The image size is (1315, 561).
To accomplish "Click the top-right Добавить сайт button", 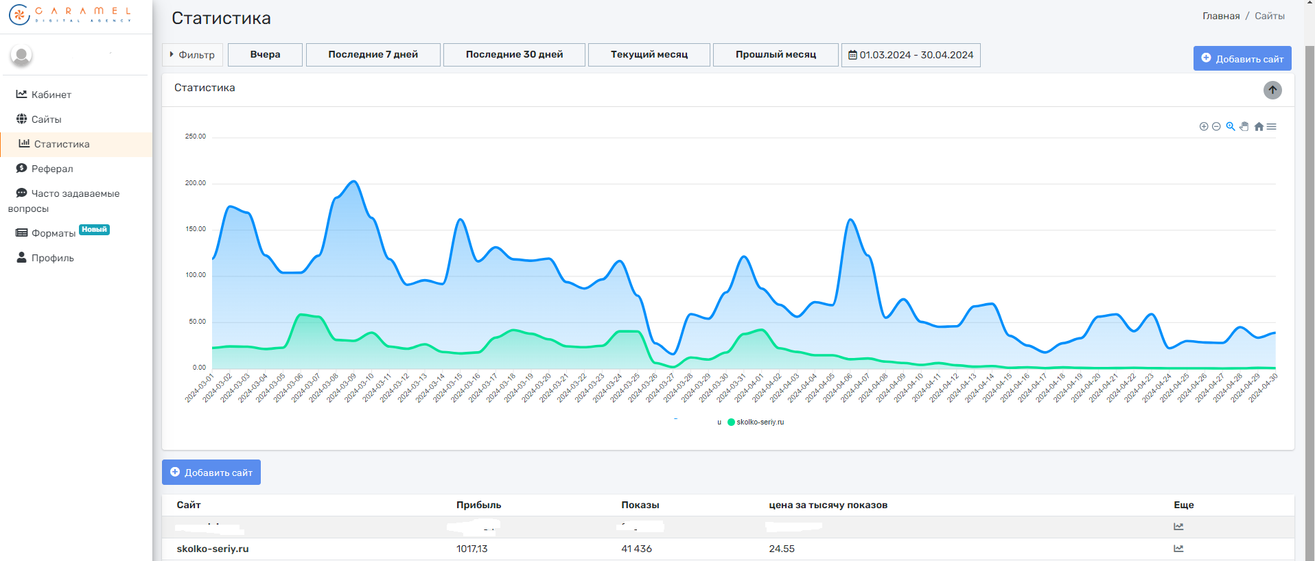I will click(x=1242, y=59).
